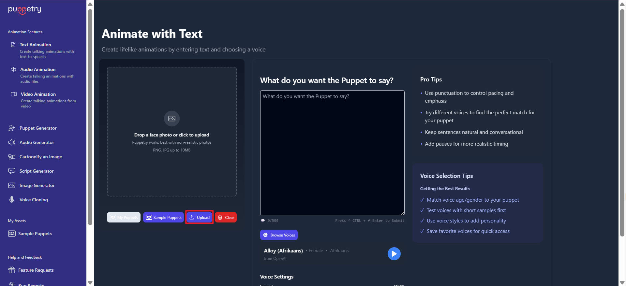
Task: Click the Voice Cloning microphone icon
Action: click(x=12, y=200)
